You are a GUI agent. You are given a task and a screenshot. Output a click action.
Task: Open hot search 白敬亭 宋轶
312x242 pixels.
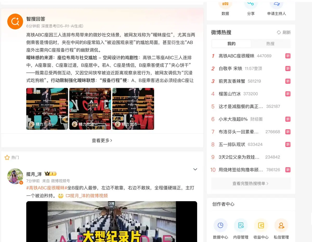(x=230, y=69)
